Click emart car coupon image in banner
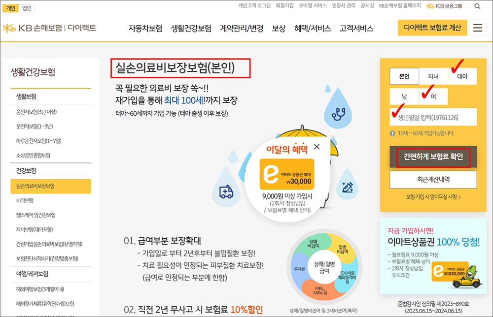Image resolution: width=493 pixels, height=317 pixels. tap(457, 275)
